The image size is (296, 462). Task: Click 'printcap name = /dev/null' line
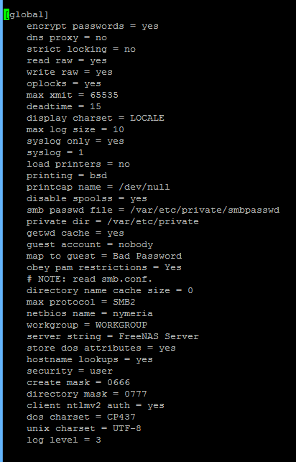coord(98,187)
